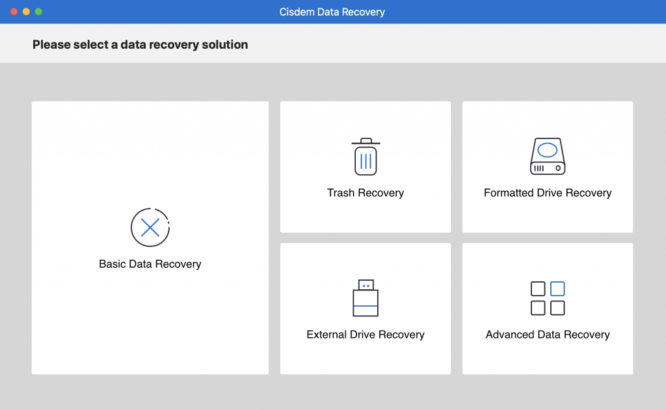Click the circled X Basic Data Recovery icon
Viewport: 666px width, 410px height.
coord(150,227)
